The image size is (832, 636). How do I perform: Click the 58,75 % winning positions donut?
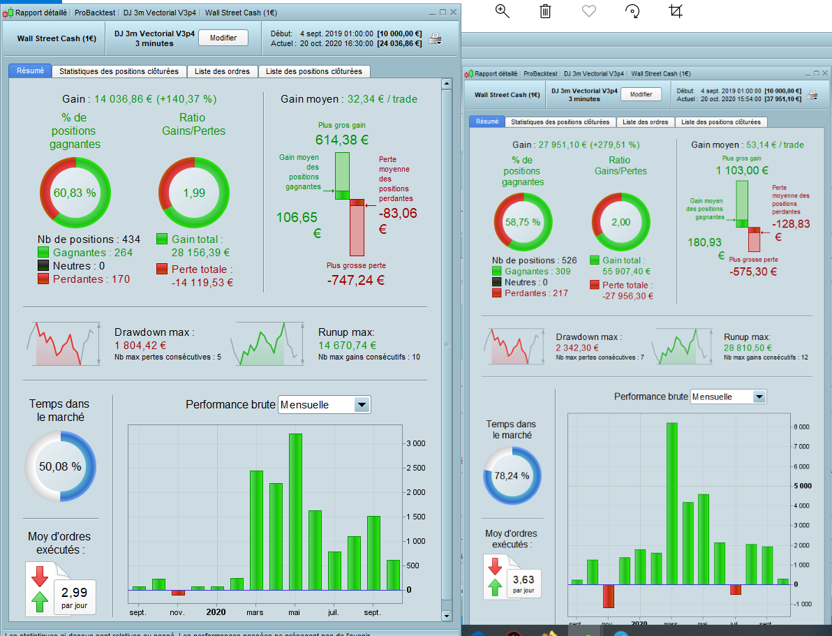coord(523,222)
